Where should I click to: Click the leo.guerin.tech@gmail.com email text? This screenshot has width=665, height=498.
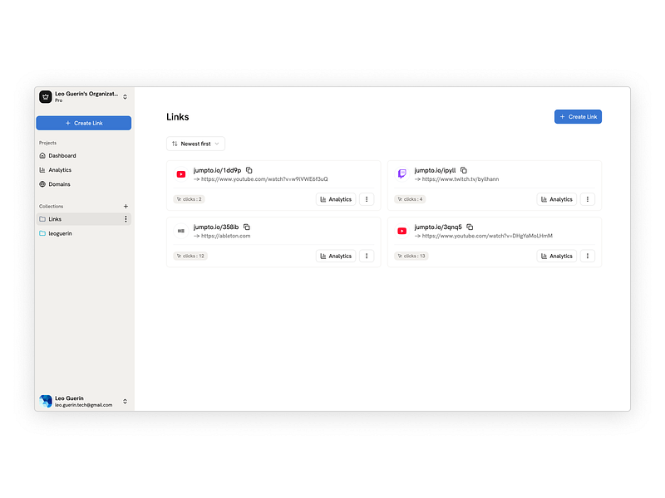(84, 405)
